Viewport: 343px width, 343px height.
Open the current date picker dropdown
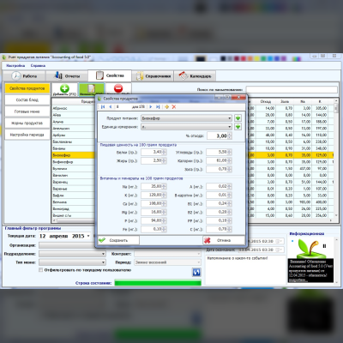(x=88, y=236)
